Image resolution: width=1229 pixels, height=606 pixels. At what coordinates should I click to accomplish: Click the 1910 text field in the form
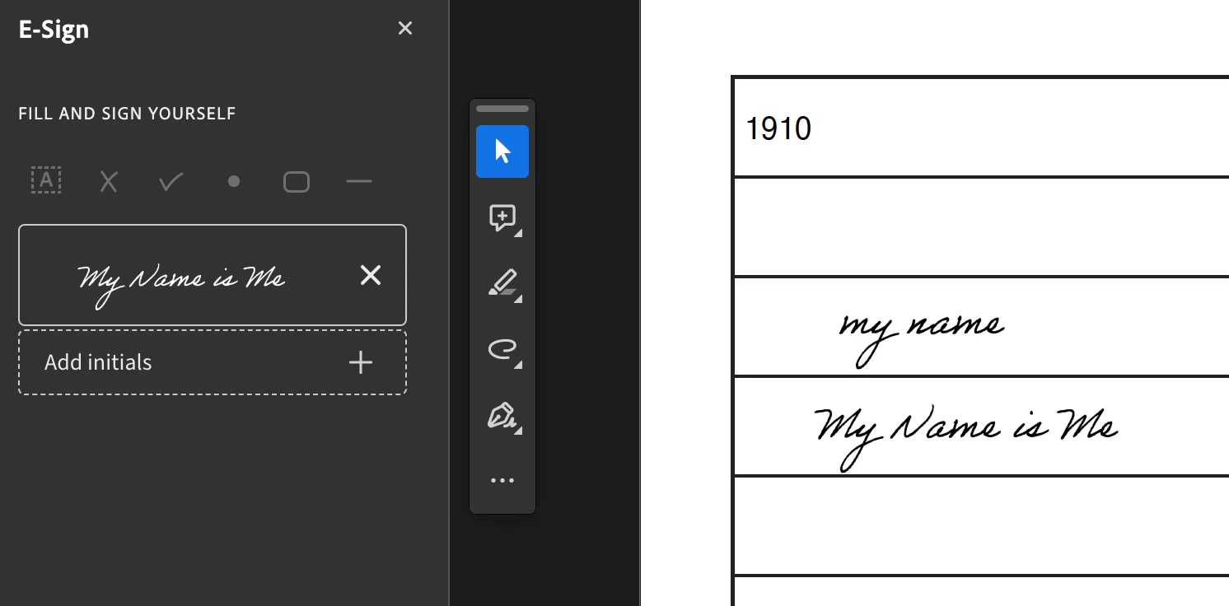point(980,128)
